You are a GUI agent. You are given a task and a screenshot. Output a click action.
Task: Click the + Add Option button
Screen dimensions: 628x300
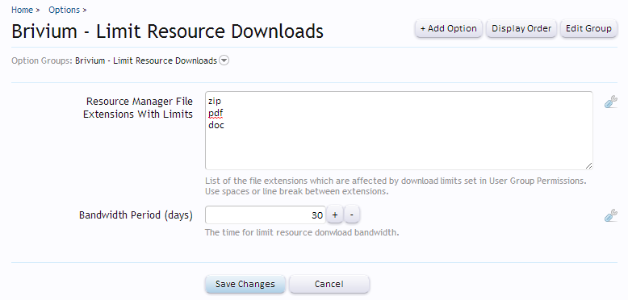tap(448, 28)
